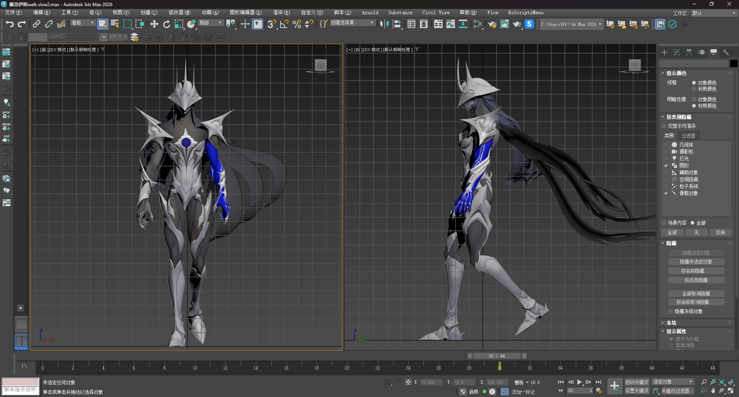Click the Redo arrow icon

[x=22, y=24]
